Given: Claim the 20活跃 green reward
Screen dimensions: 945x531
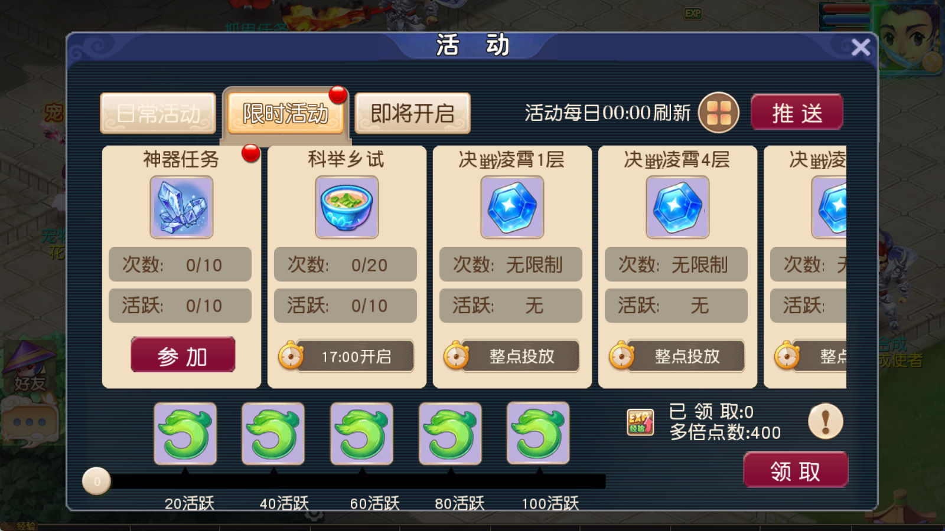Looking at the screenshot, I should click(185, 434).
